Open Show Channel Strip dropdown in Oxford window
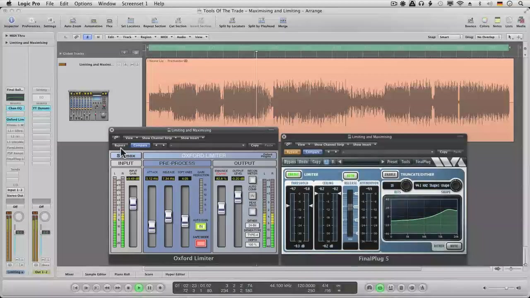 click(x=159, y=138)
